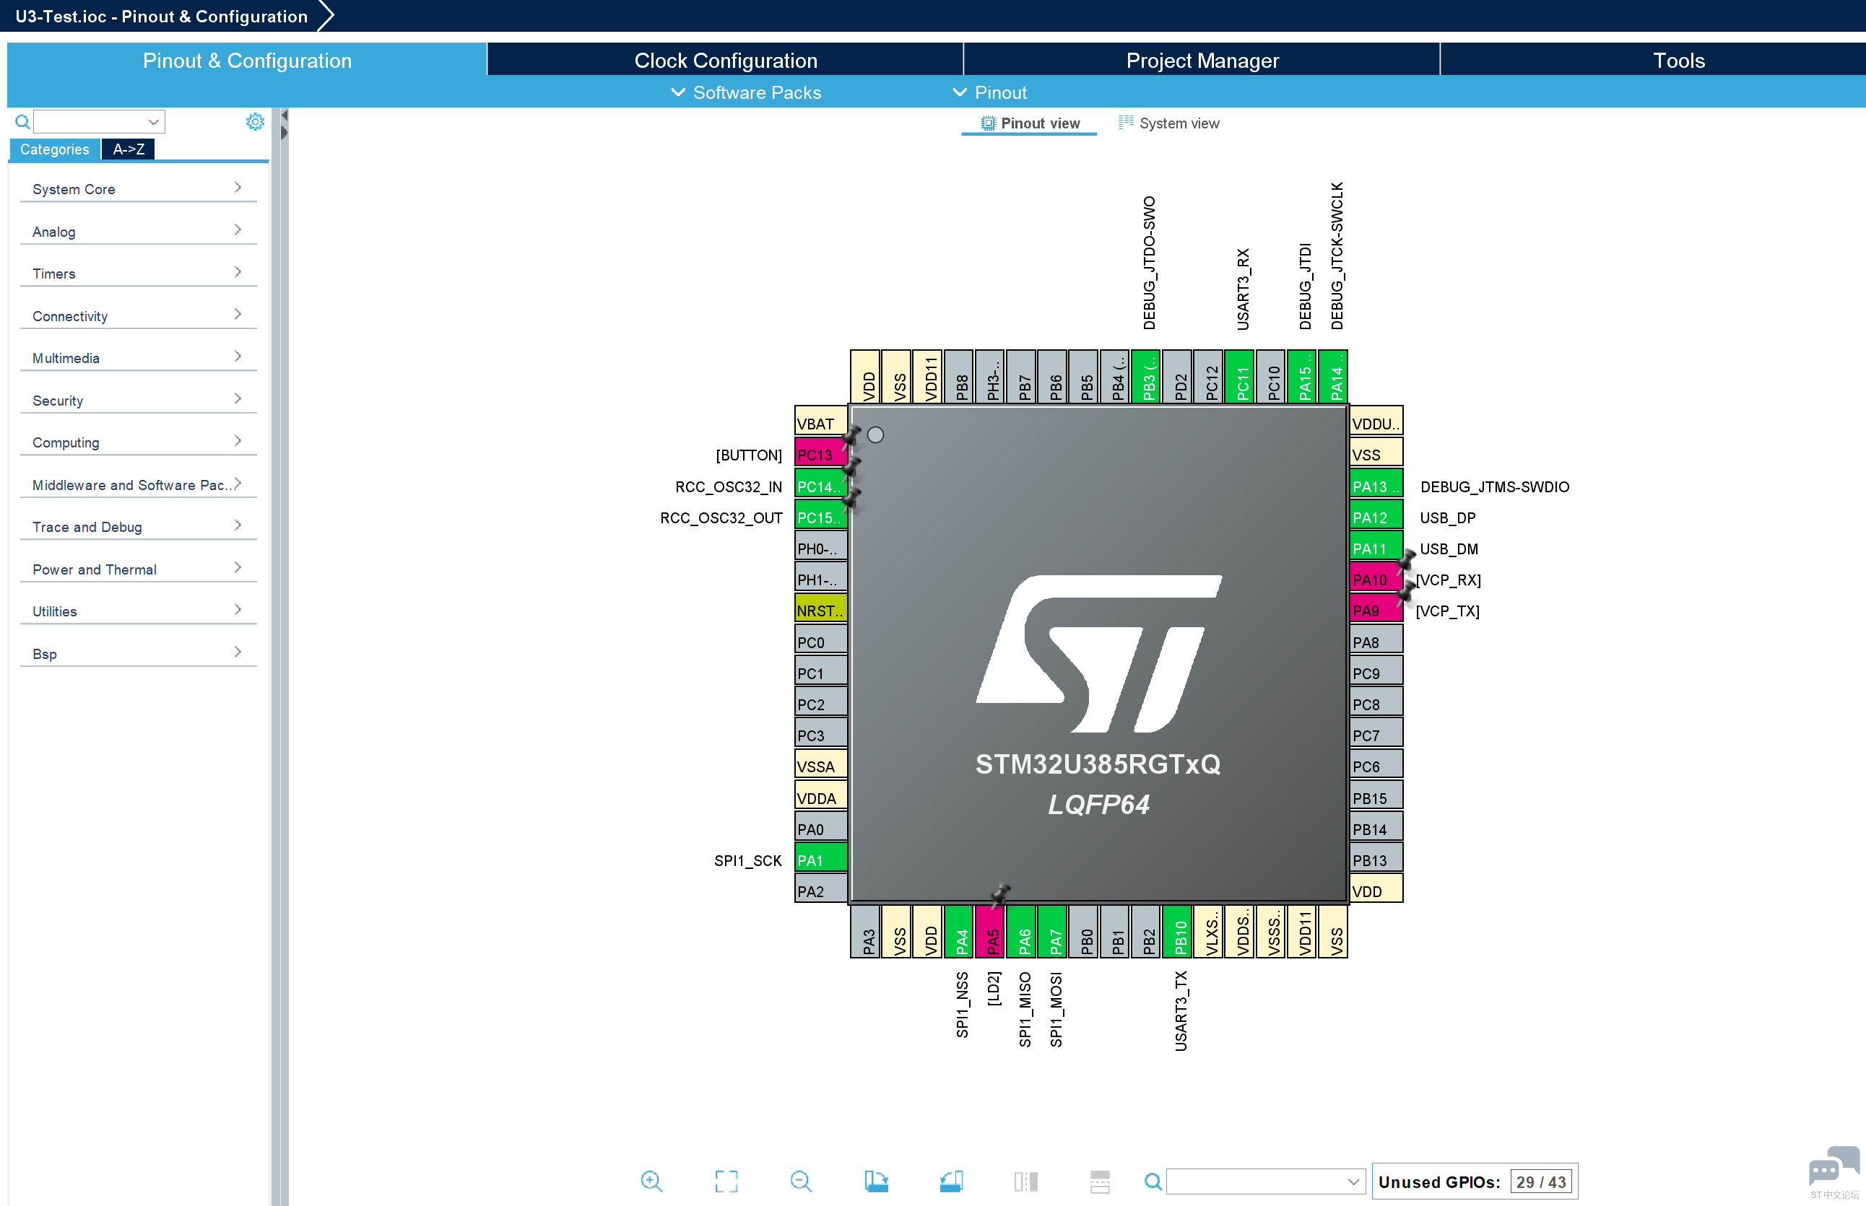The image size is (1866, 1206).
Task: Click the horizontal flip view icon
Action: click(1025, 1181)
